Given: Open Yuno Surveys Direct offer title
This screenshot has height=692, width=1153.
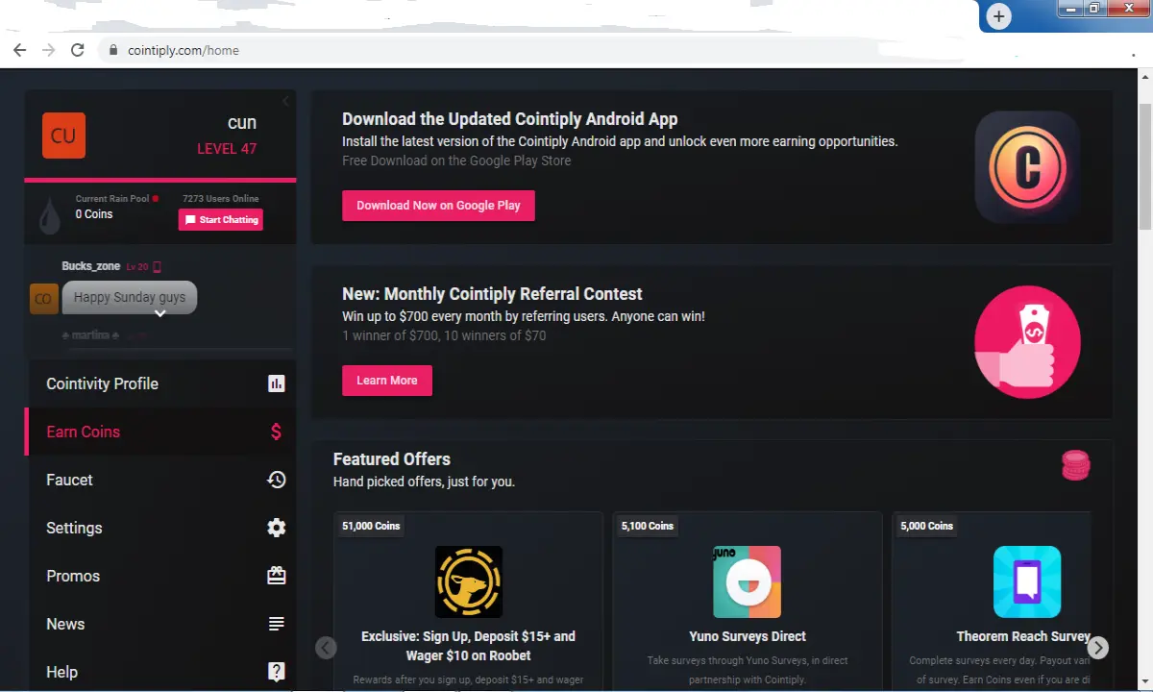Looking at the screenshot, I should point(748,636).
